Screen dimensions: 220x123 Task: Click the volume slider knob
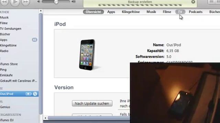(x=56, y=2)
